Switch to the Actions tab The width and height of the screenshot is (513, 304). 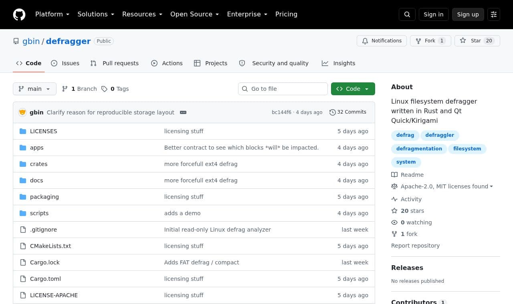[167, 63]
